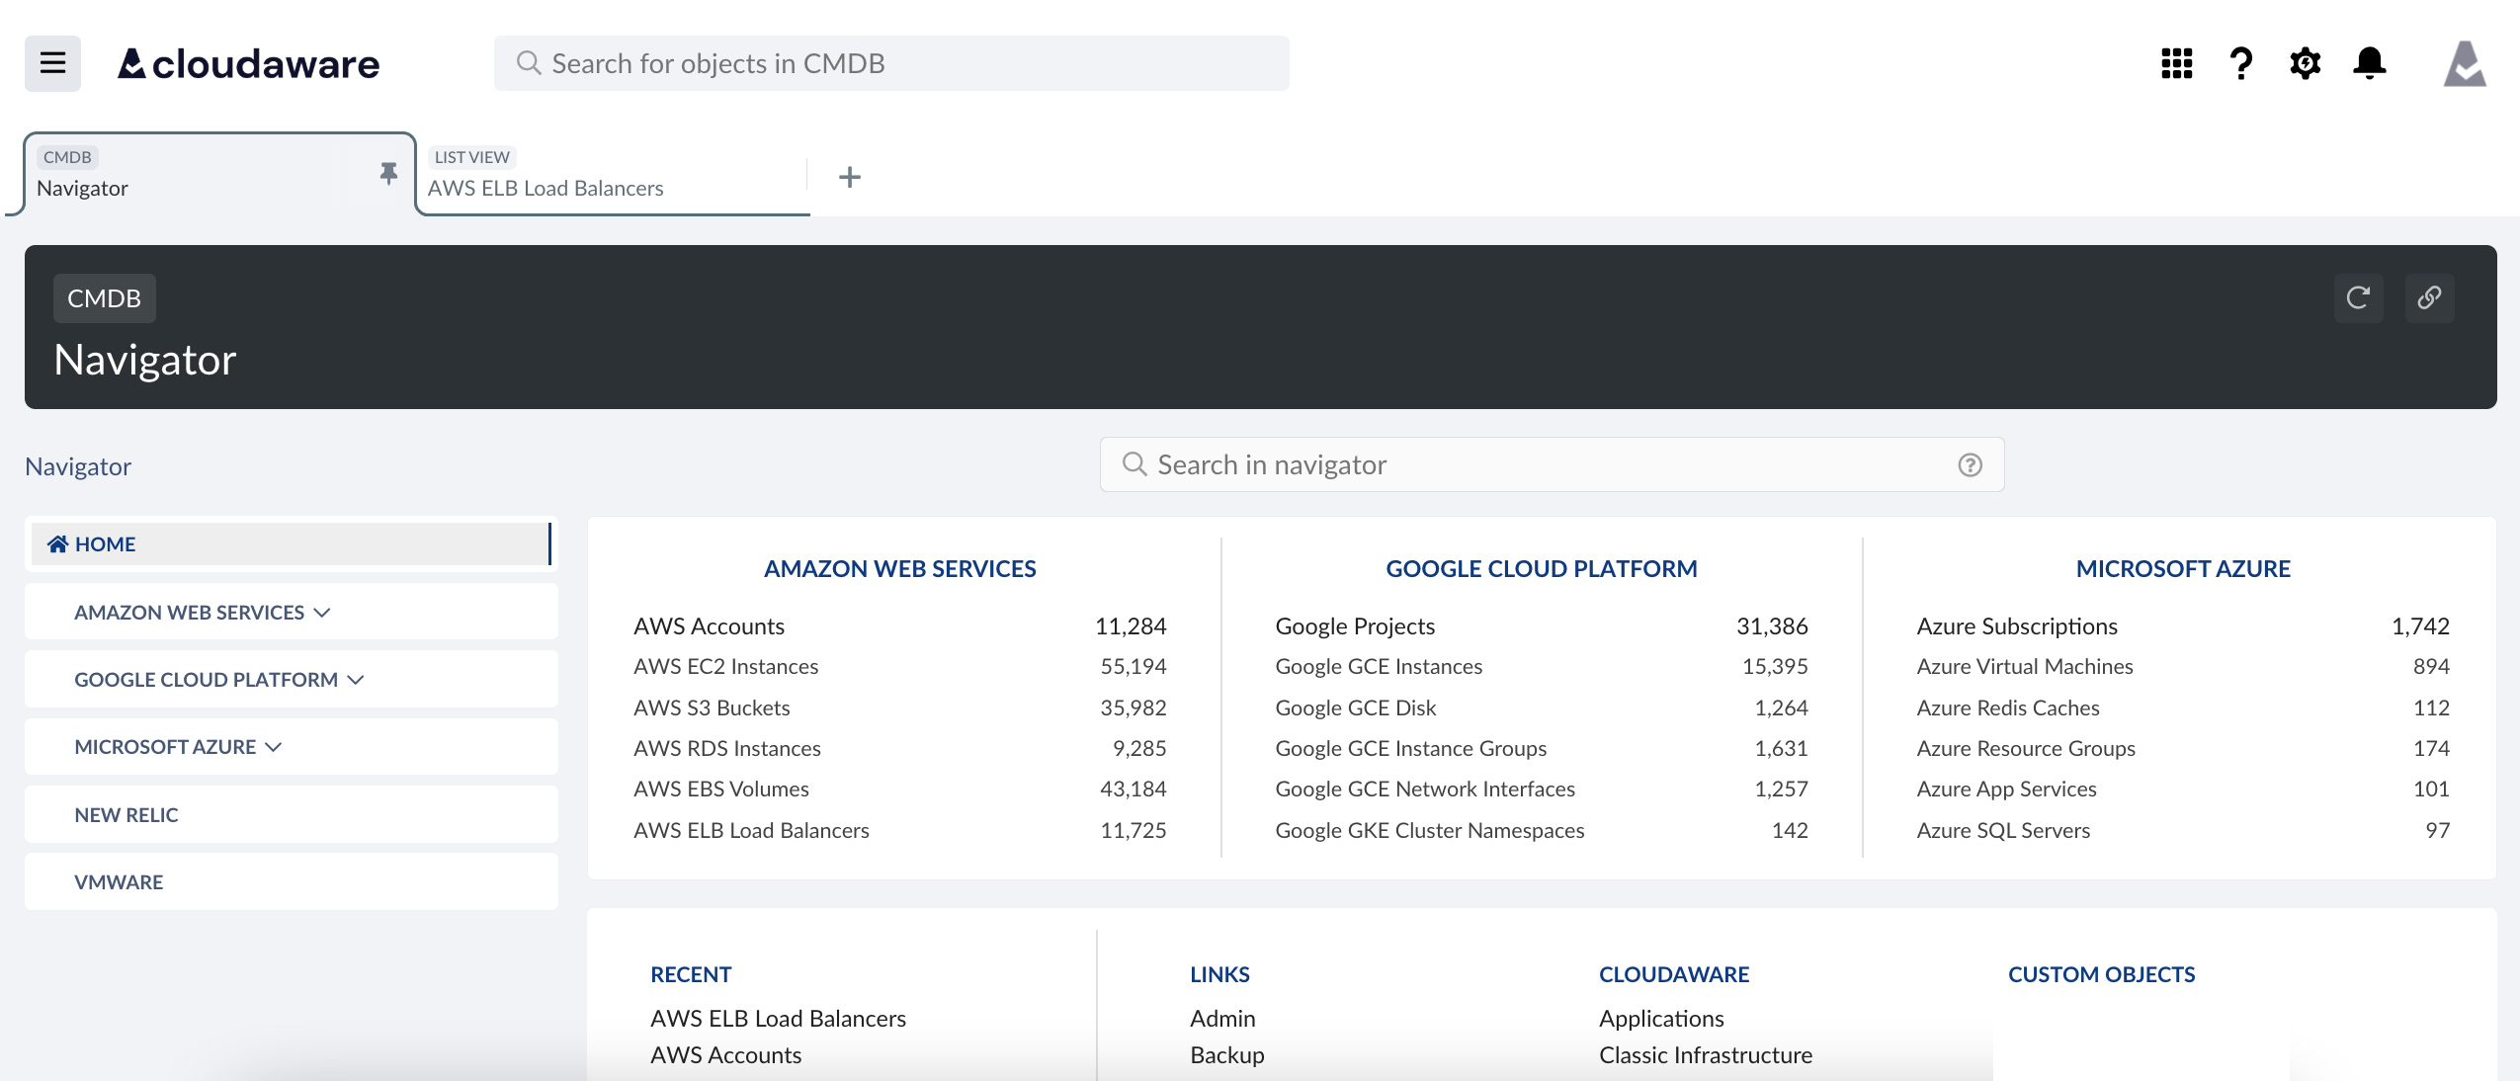The width and height of the screenshot is (2520, 1081).
Task: Open navigator search help icon
Action: pyautogui.click(x=1971, y=464)
